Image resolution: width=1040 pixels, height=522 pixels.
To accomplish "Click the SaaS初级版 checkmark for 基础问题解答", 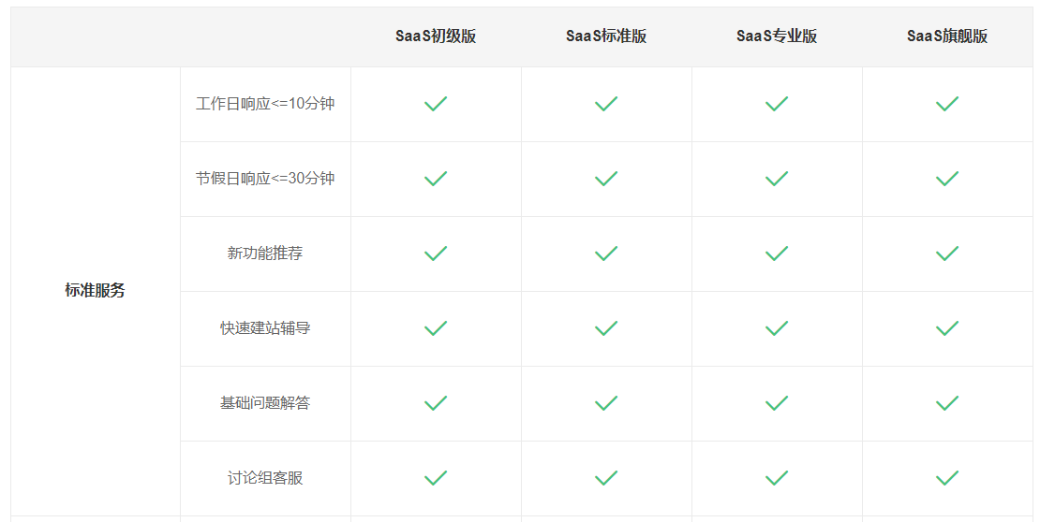I will (x=436, y=403).
